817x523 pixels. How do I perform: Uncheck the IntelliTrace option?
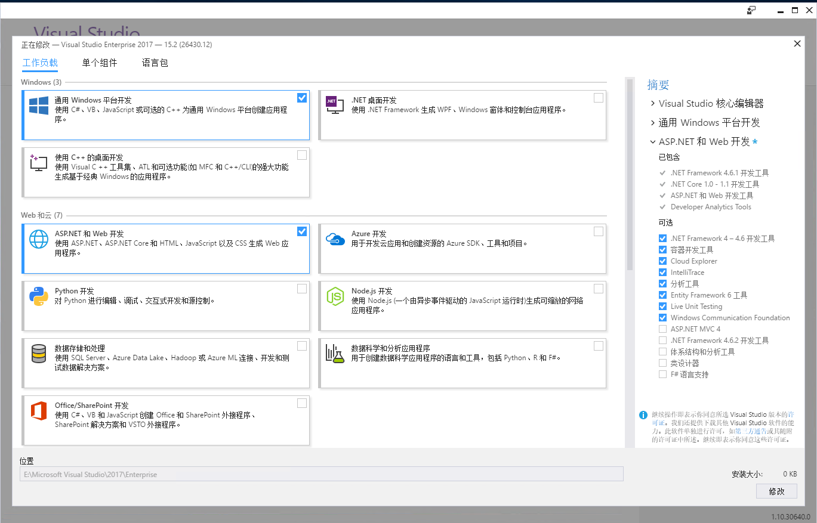pyautogui.click(x=662, y=273)
